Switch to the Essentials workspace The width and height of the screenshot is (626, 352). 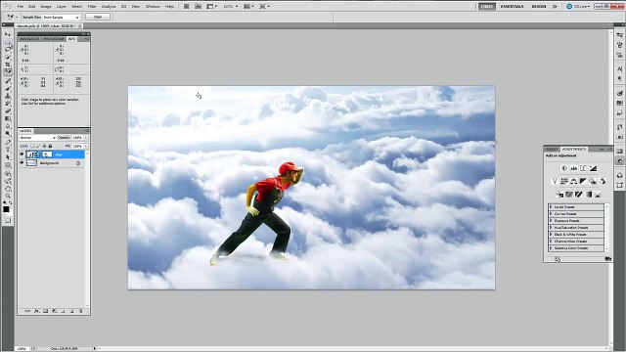(512, 7)
